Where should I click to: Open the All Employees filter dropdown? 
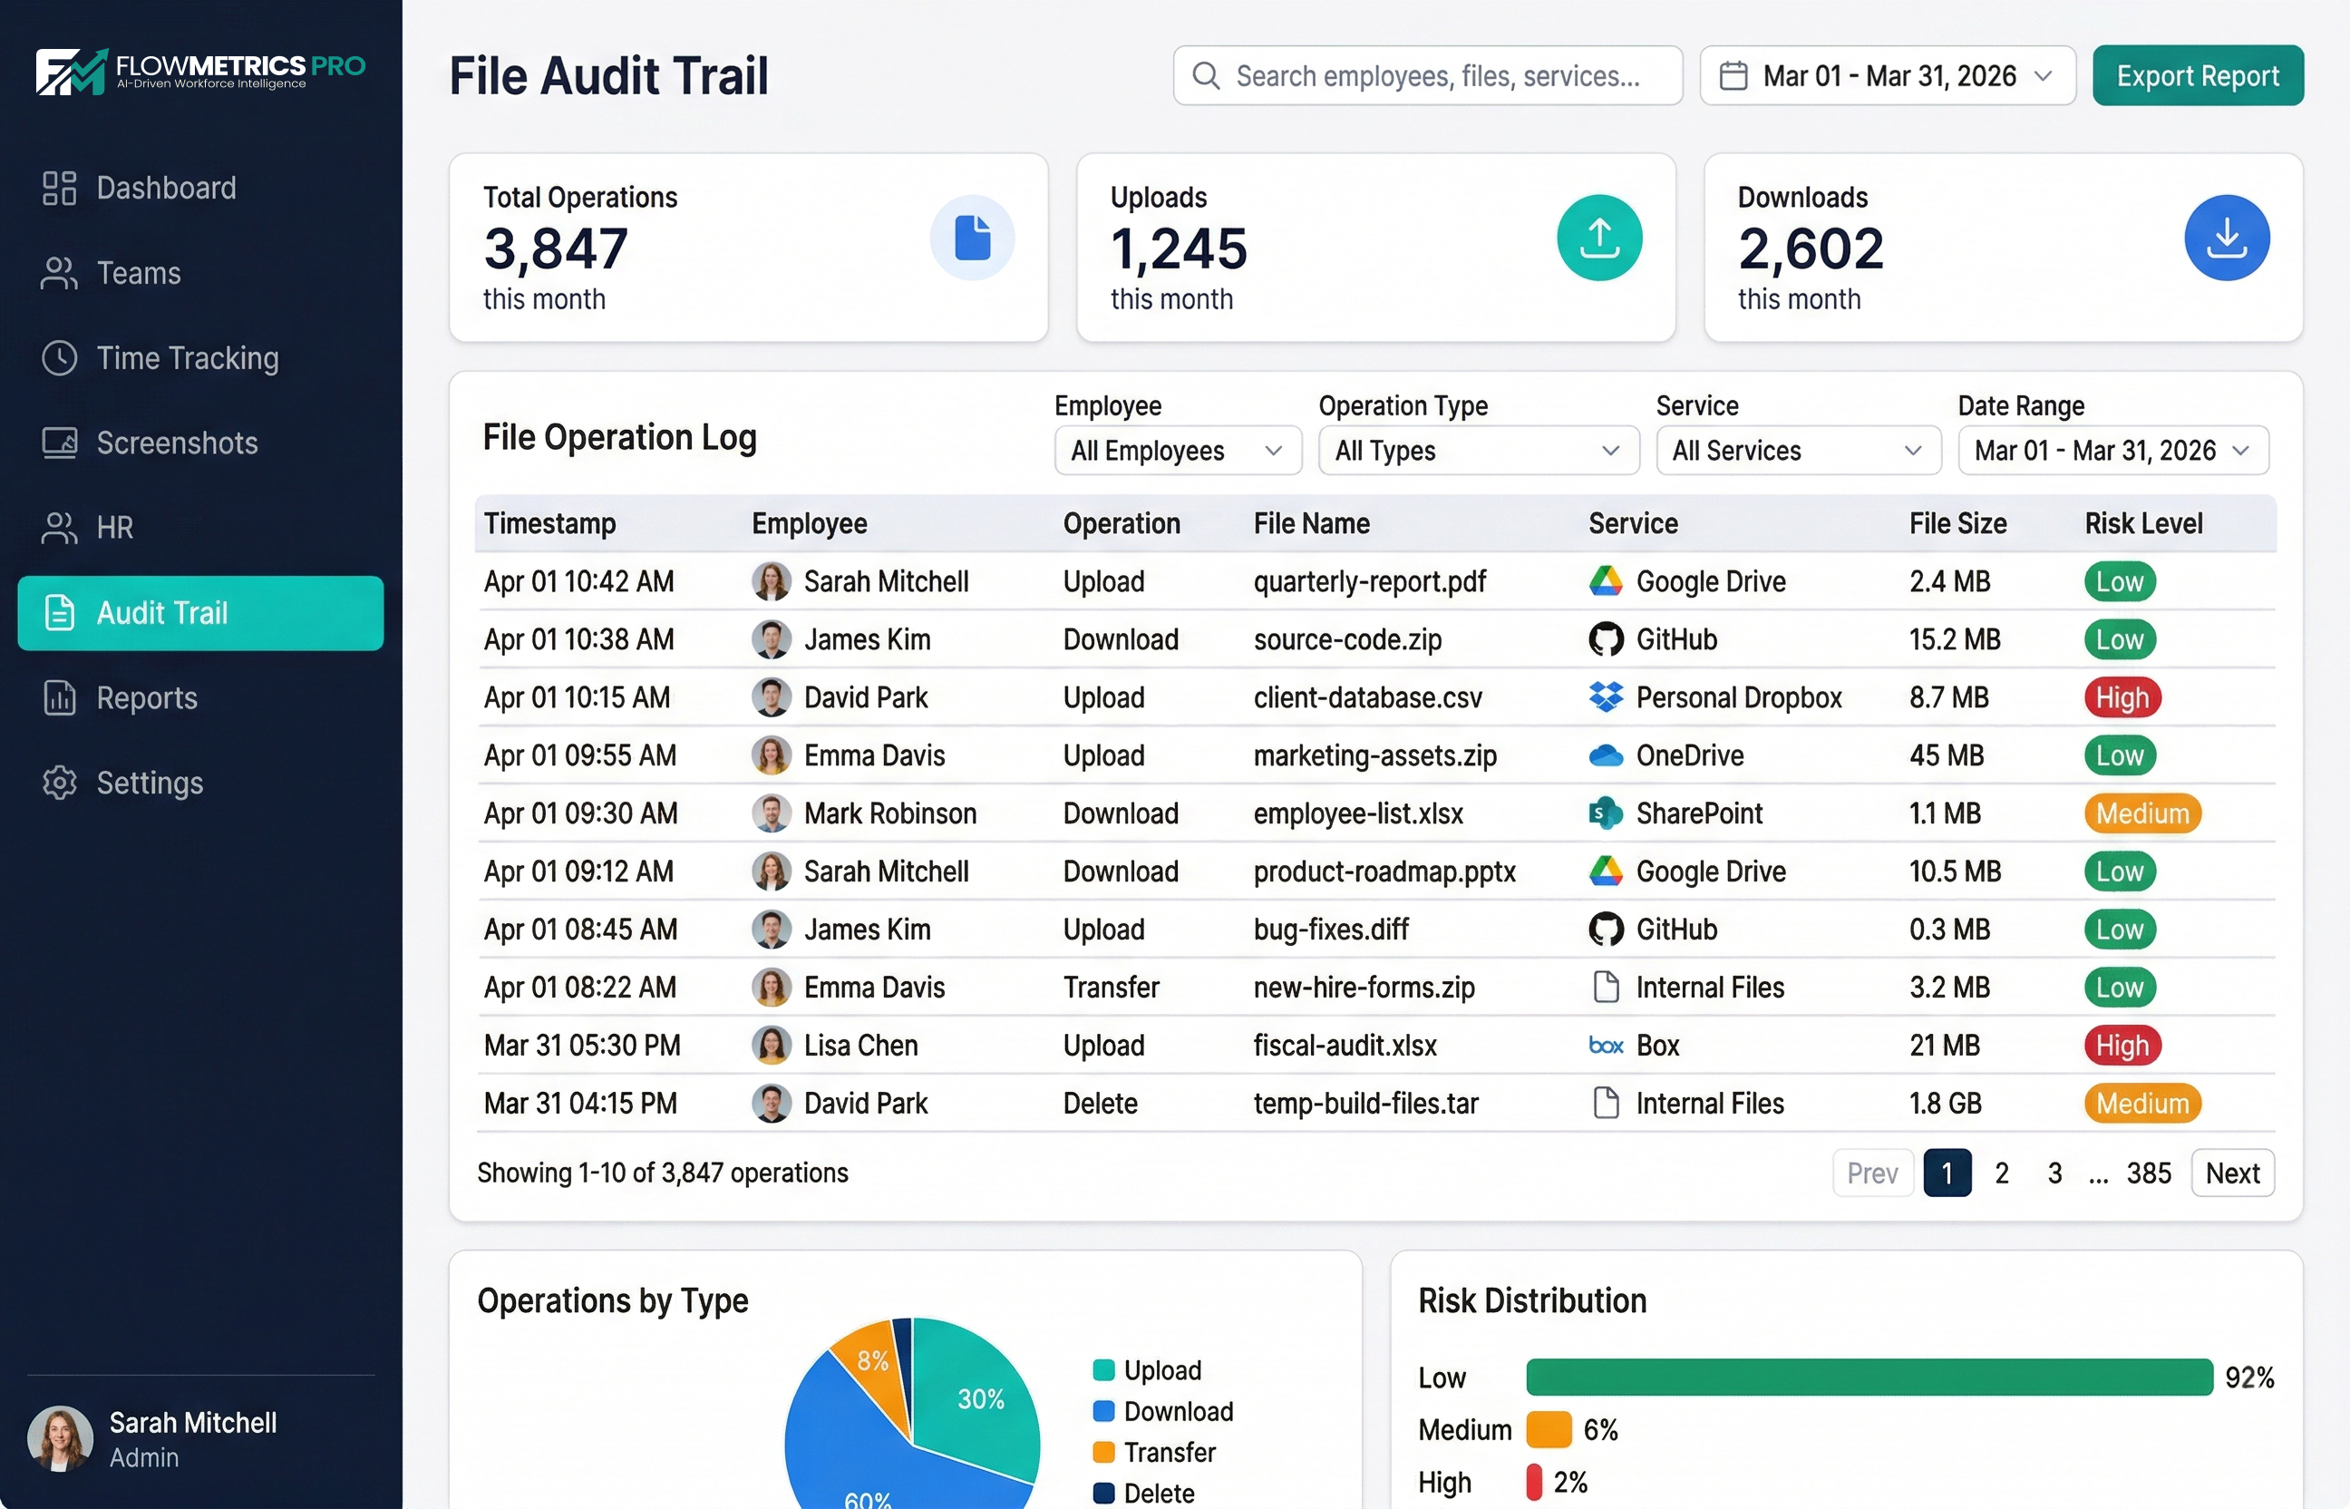tap(1178, 451)
